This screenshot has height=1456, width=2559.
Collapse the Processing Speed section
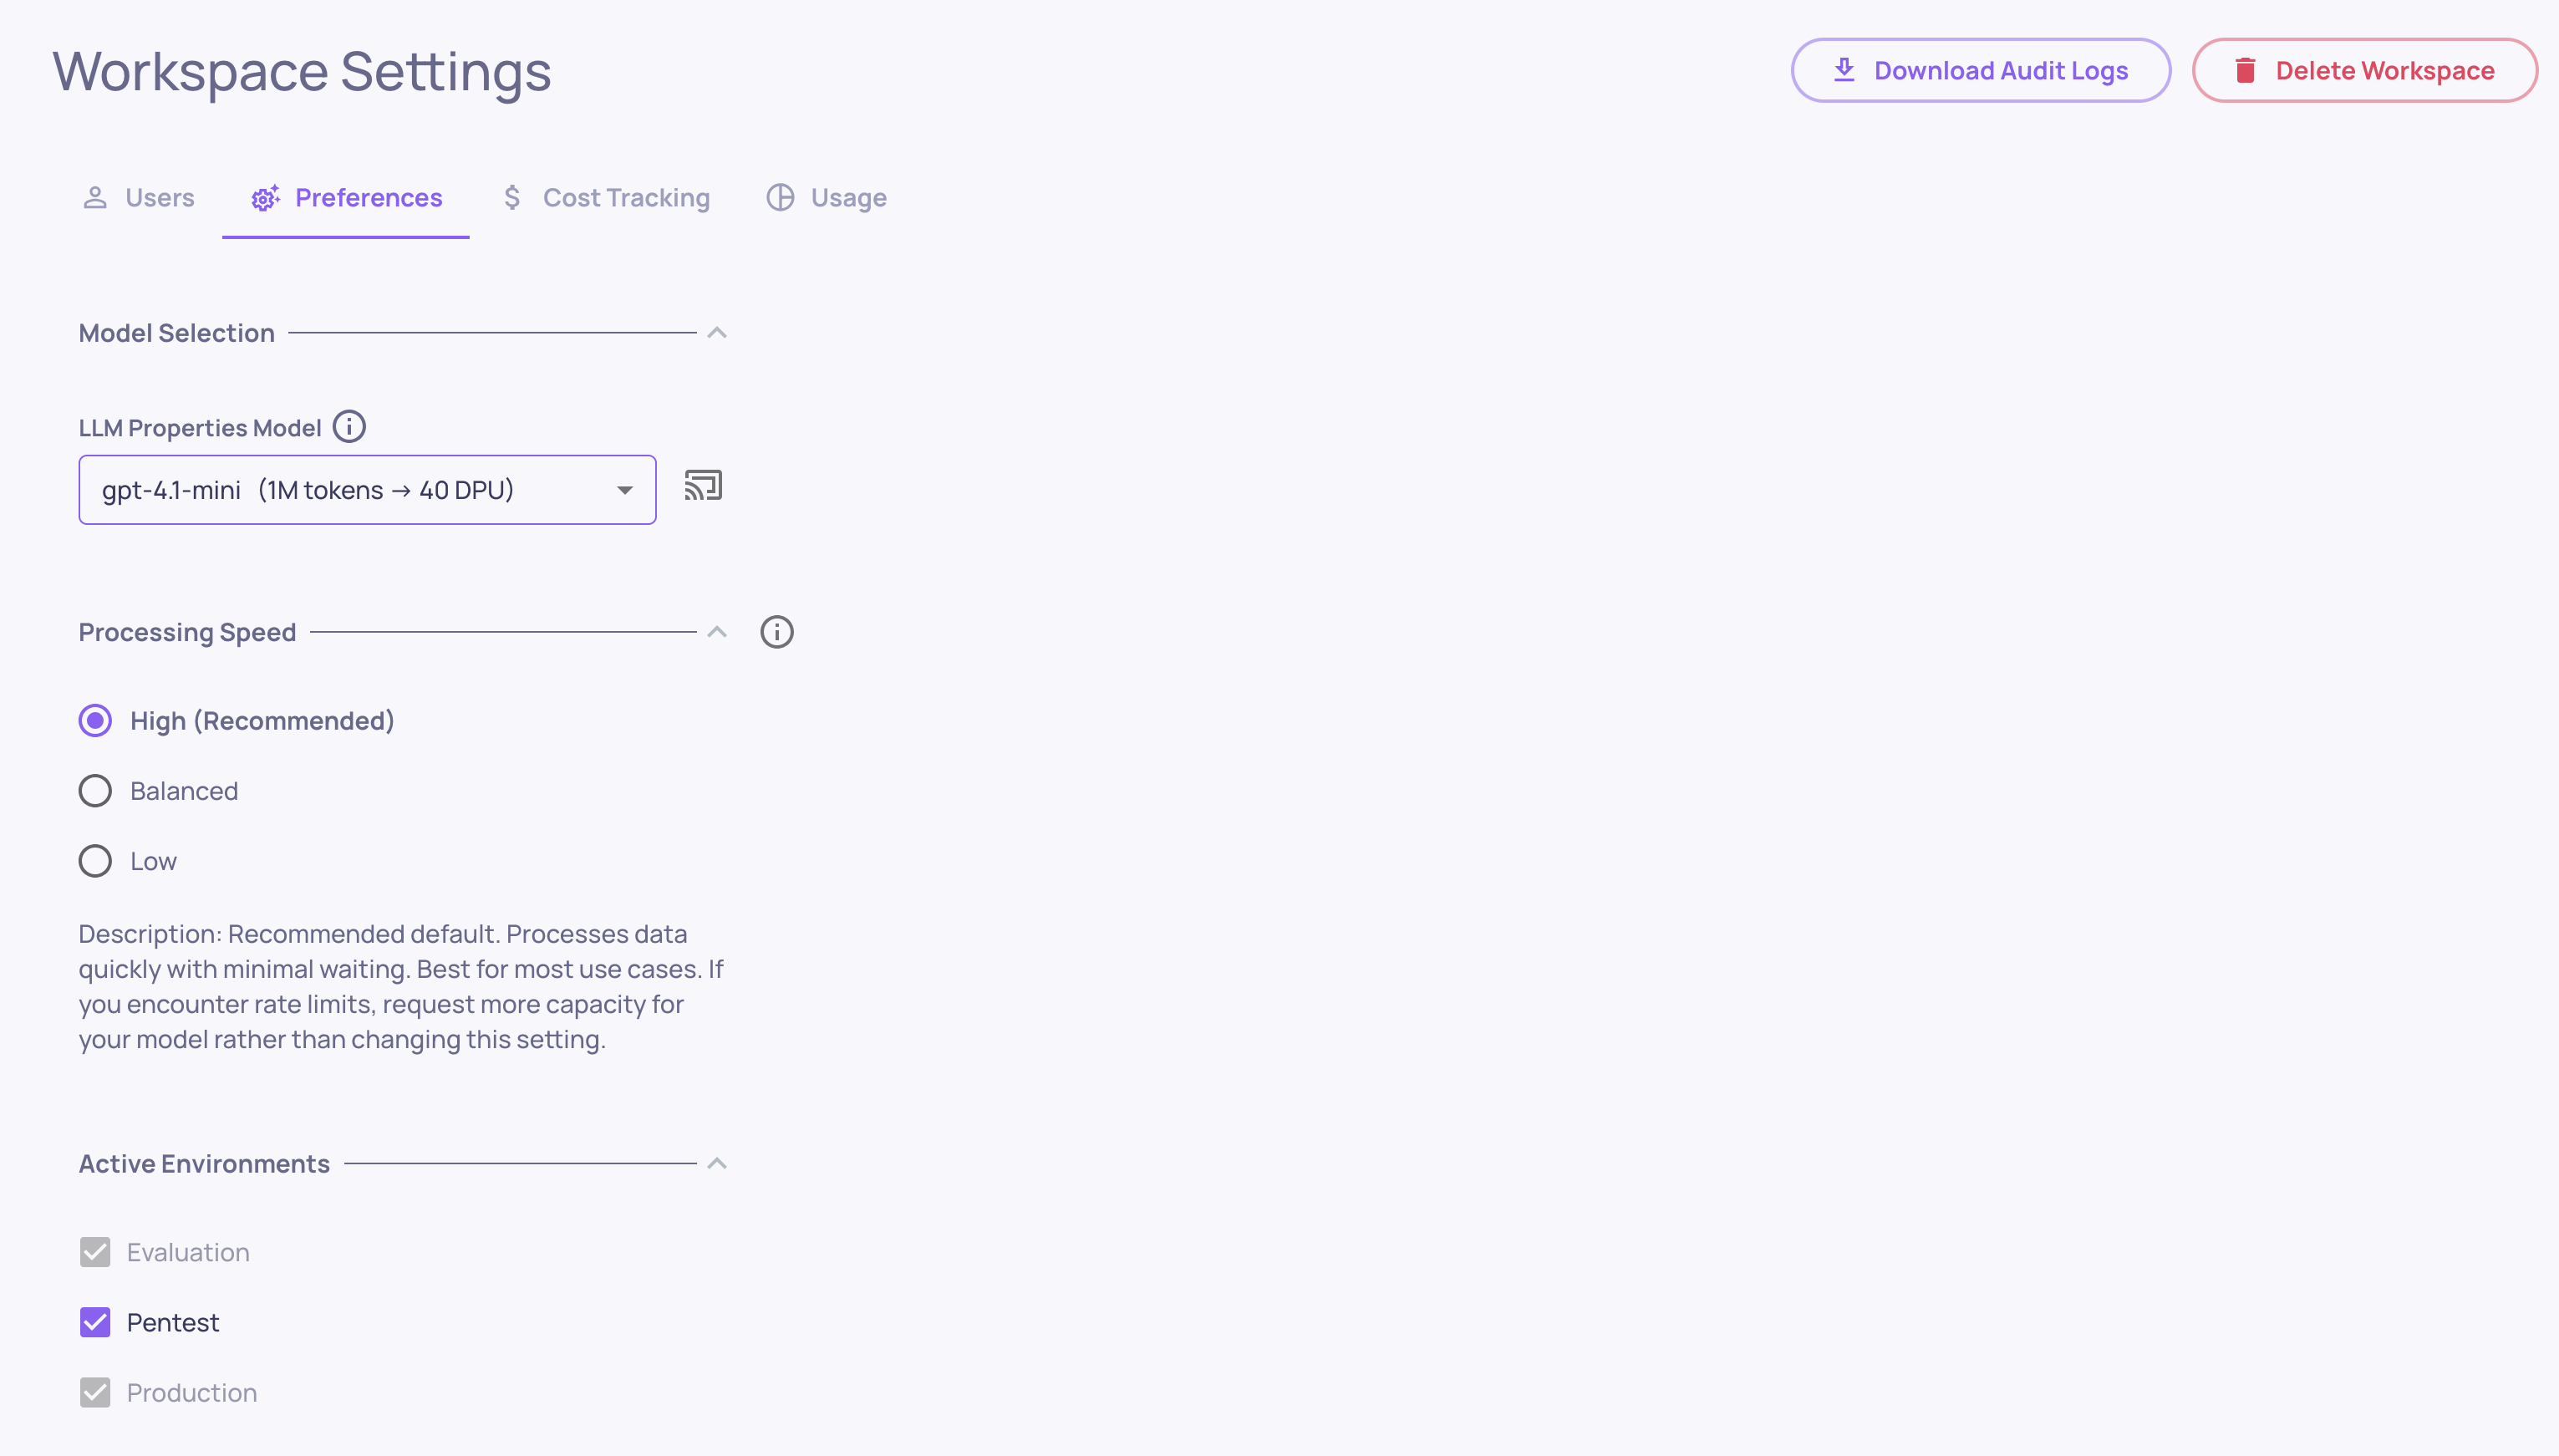[717, 632]
